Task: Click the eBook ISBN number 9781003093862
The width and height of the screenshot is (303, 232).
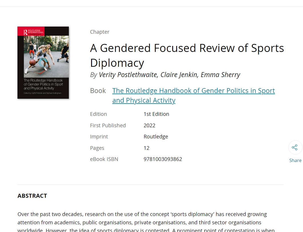Action: pyautogui.click(x=163, y=159)
